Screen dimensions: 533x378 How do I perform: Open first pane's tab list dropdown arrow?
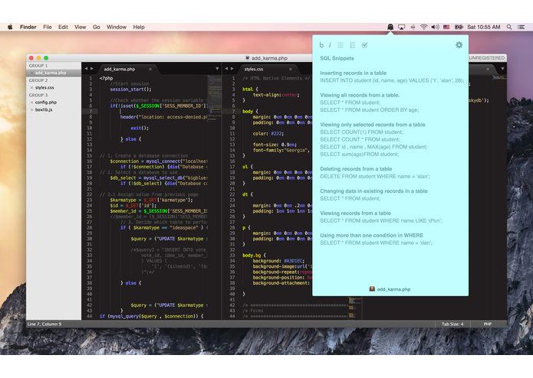pos(217,69)
